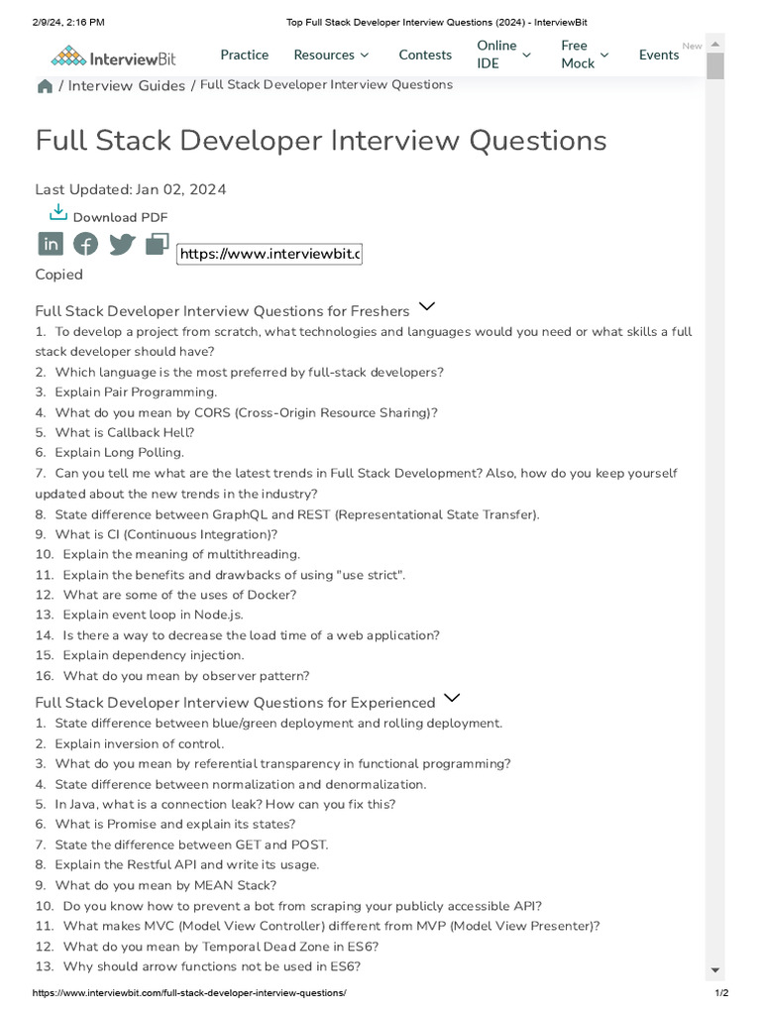Open the Resources dropdown menu
The image size is (761, 1015).
332,55
